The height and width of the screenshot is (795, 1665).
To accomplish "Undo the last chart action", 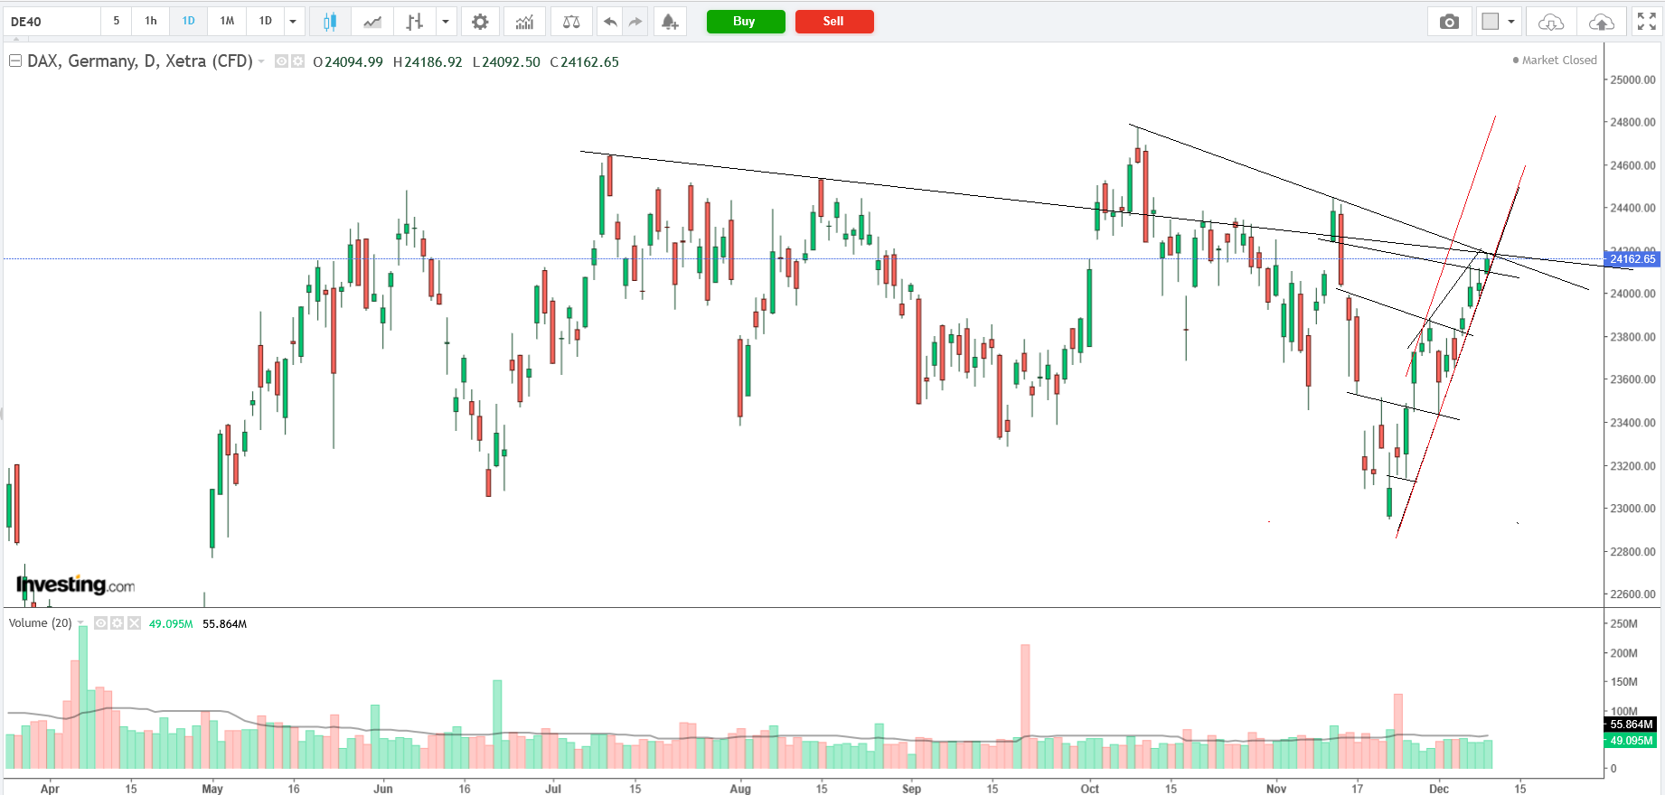I will [610, 22].
